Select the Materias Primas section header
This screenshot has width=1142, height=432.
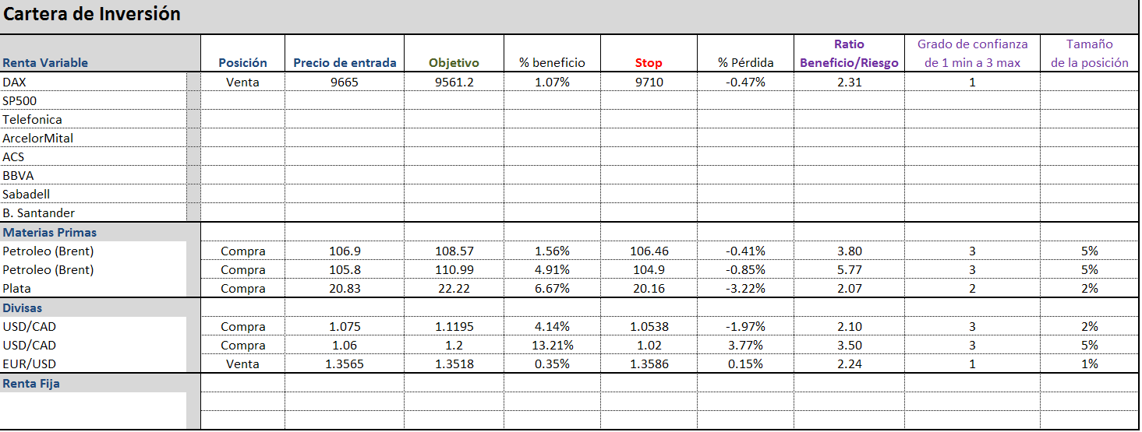click(50, 232)
